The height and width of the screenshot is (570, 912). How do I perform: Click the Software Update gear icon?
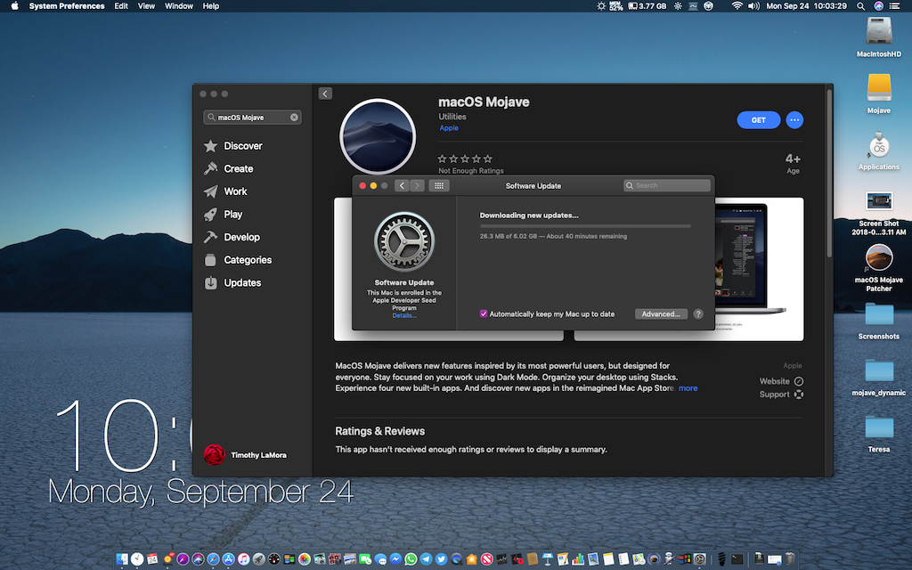point(404,242)
